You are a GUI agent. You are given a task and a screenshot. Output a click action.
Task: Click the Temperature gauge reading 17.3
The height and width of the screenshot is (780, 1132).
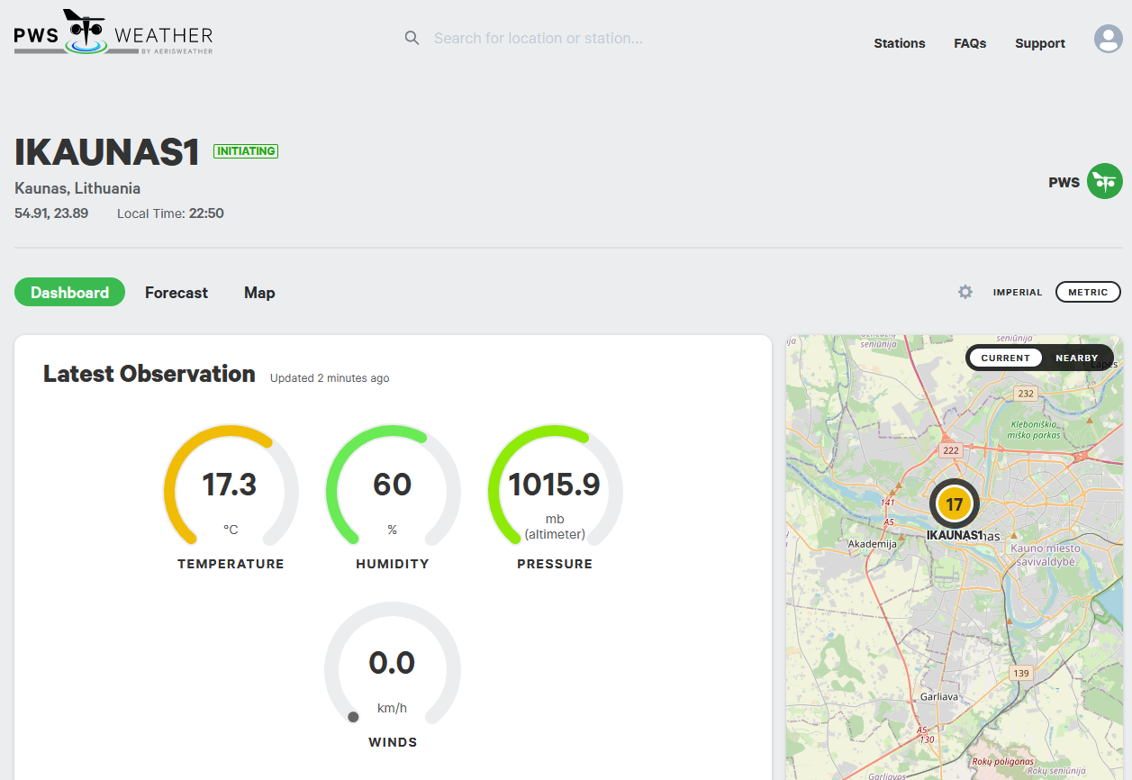click(231, 486)
